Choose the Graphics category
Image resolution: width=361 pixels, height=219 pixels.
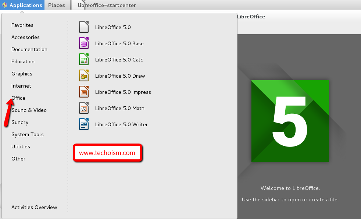pyautogui.click(x=22, y=74)
